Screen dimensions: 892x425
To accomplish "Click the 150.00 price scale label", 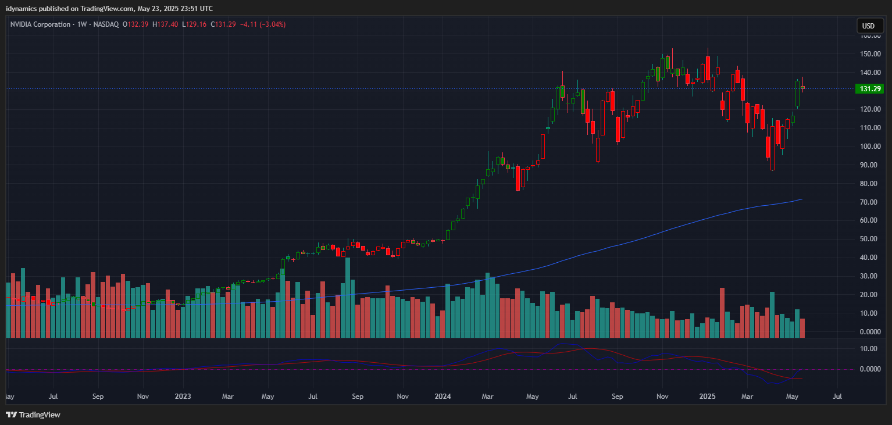I will click(870, 54).
